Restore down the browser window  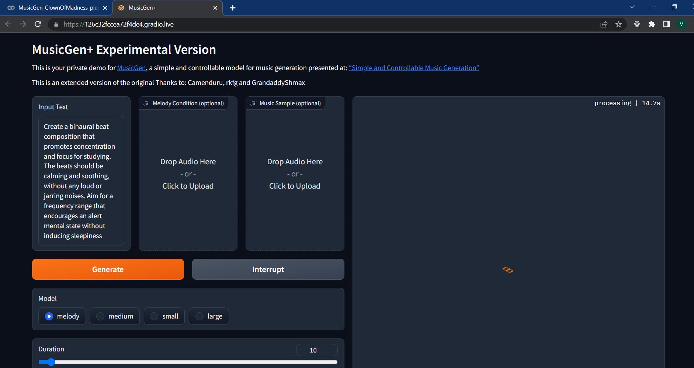pos(674,7)
